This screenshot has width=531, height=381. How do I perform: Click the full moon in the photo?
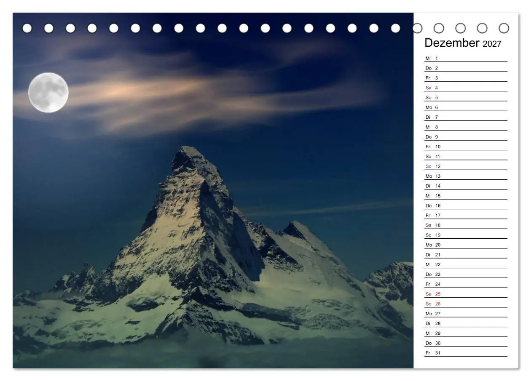[x=48, y=93]
